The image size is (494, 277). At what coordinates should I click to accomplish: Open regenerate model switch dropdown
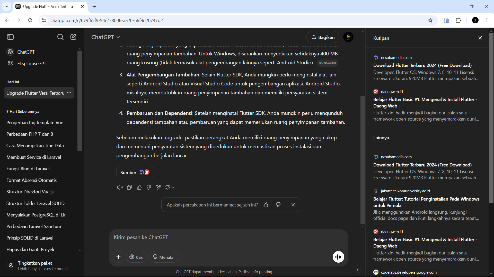coord(170,187)
